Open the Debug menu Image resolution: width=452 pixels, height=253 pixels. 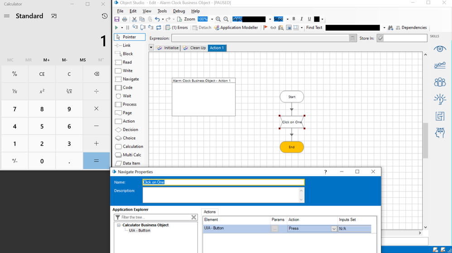pyautogui.click(x=179, y=11)
